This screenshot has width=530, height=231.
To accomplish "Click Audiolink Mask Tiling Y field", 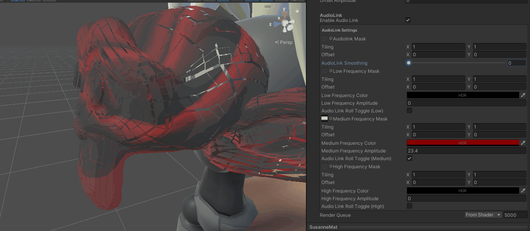I will pyautogui.click(x=499, y=47).
